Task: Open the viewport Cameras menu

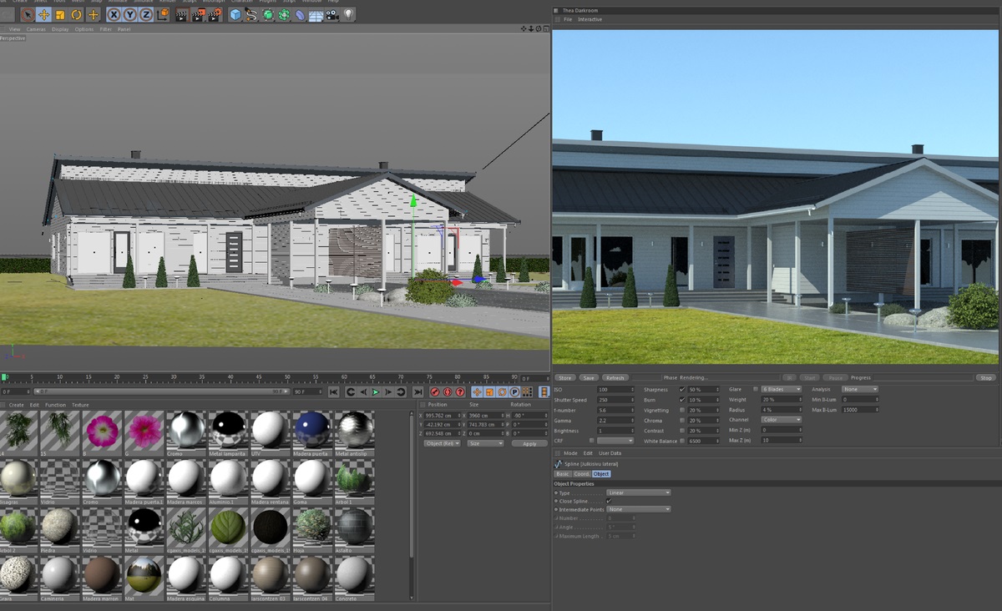Action: coord(36,29)
